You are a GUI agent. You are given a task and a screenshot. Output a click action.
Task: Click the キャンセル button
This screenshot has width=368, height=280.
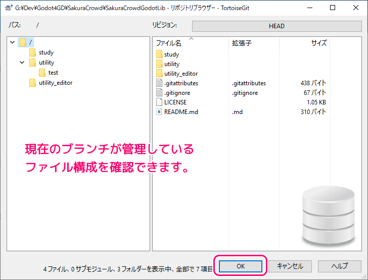coord(290,266)
